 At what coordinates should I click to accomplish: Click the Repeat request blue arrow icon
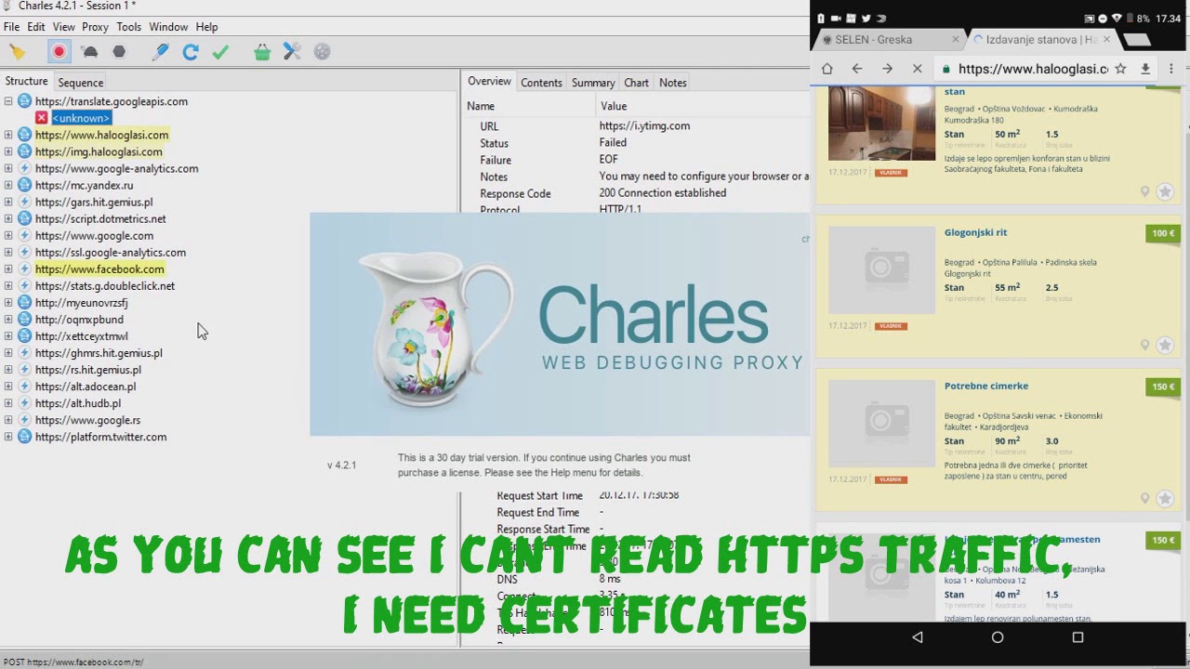(x=191, y=52)
